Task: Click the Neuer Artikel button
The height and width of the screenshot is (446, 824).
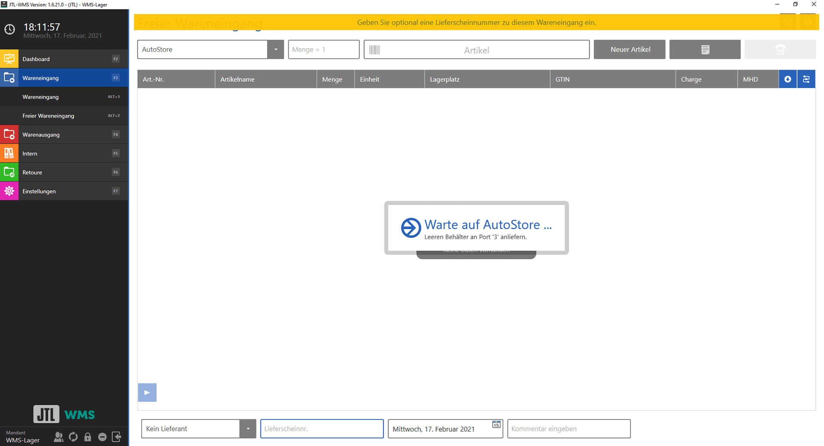Action: 630,50
